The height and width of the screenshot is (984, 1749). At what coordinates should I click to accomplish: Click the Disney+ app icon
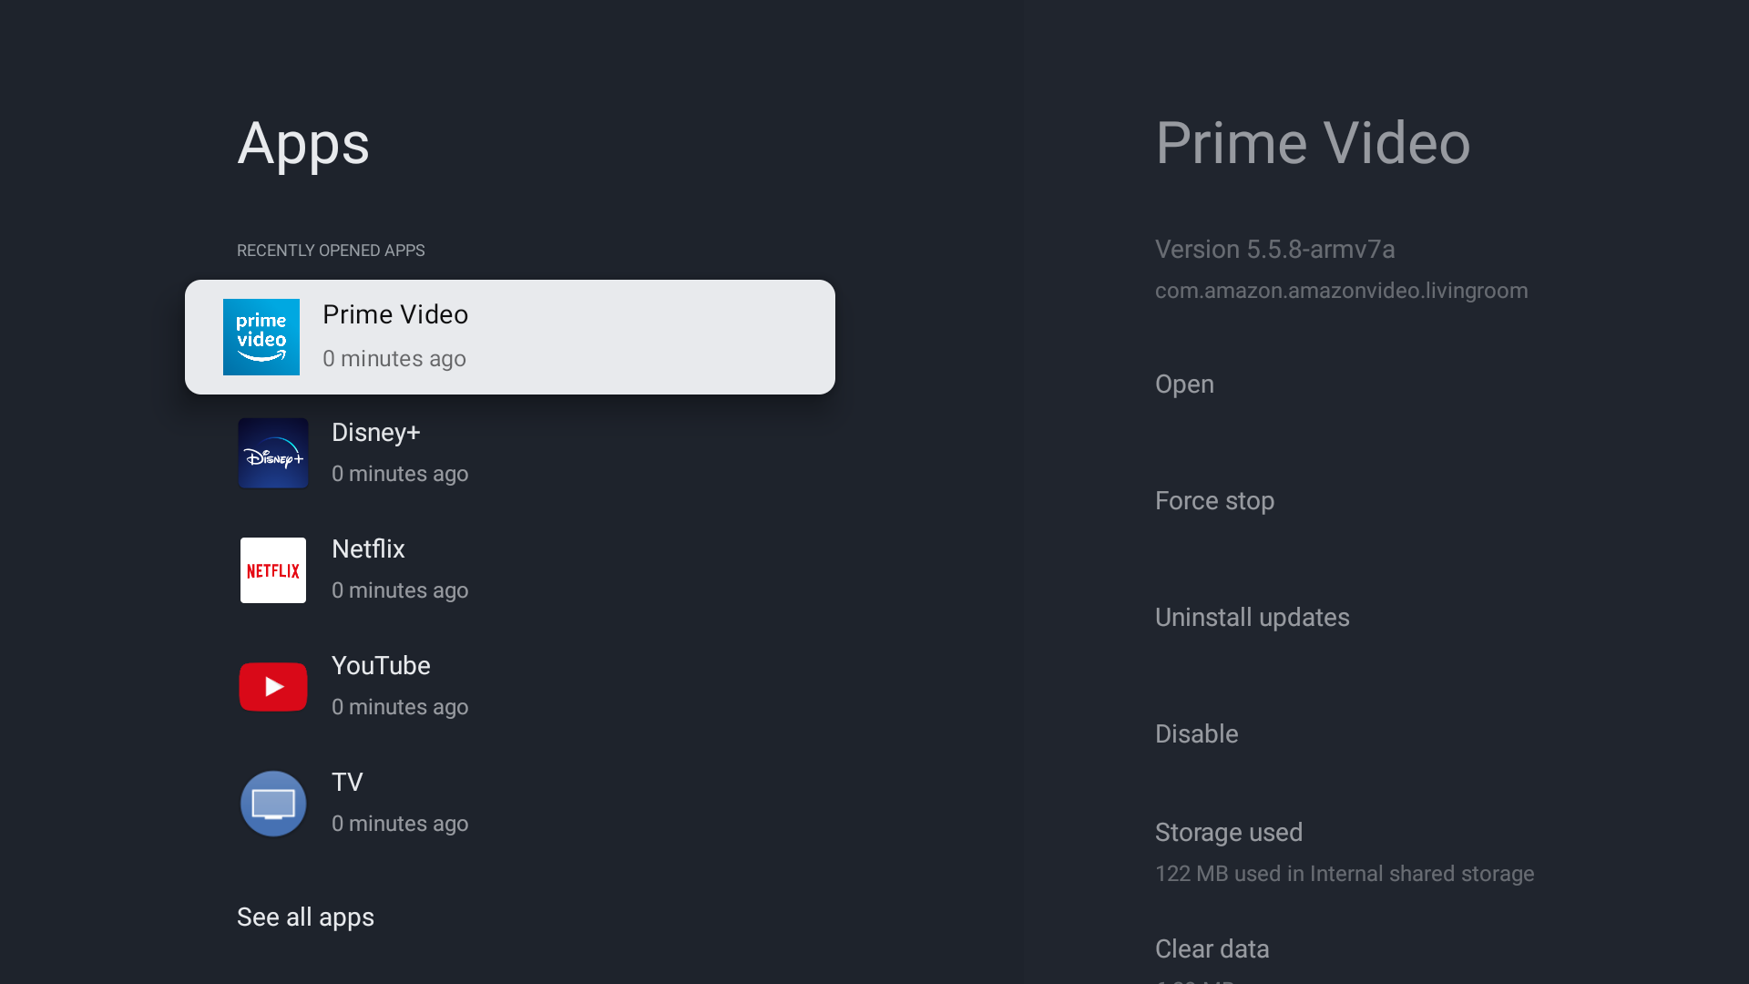tap(273, 454)
